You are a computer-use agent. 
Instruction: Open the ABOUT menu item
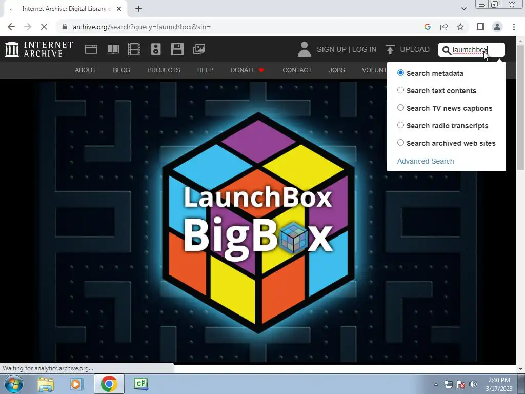pos(86,70)
